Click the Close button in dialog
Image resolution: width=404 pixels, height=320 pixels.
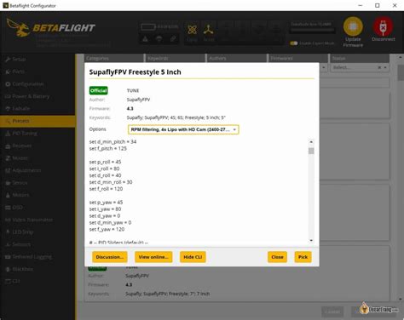coord(277,257)
